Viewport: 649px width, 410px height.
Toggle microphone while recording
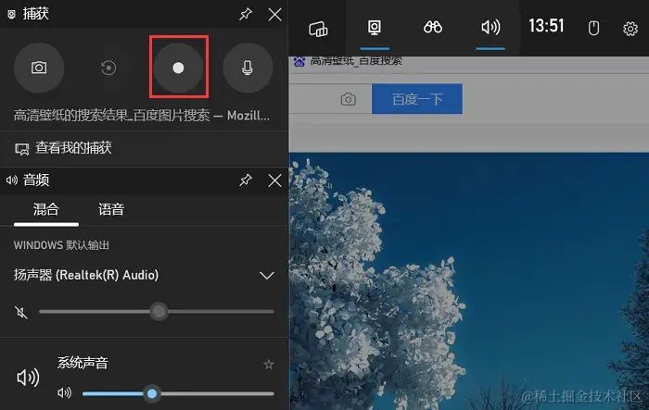248,68
